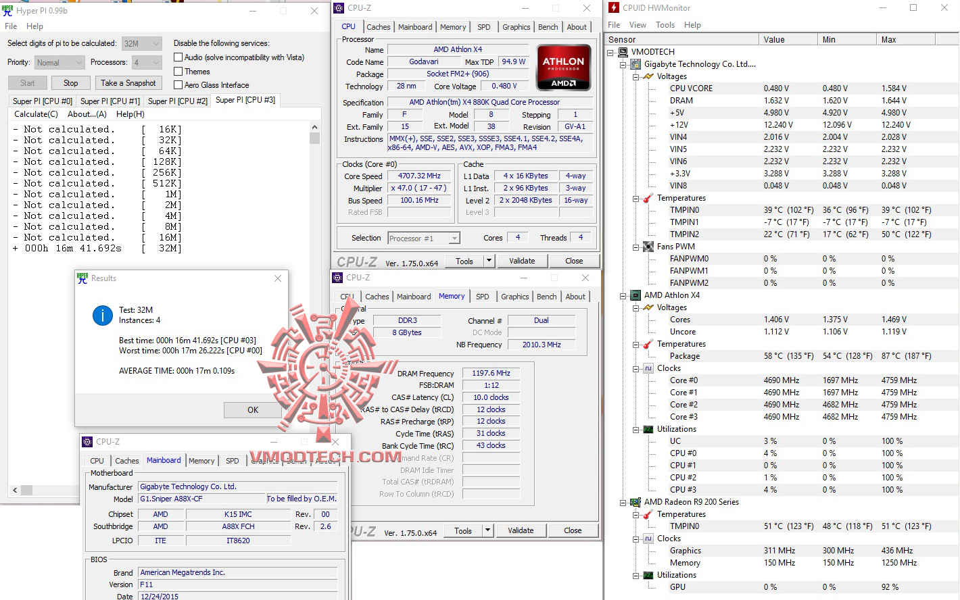
Task: Collapse the Gigabyte Technology tree node
Action: click(x=623, y=64)
